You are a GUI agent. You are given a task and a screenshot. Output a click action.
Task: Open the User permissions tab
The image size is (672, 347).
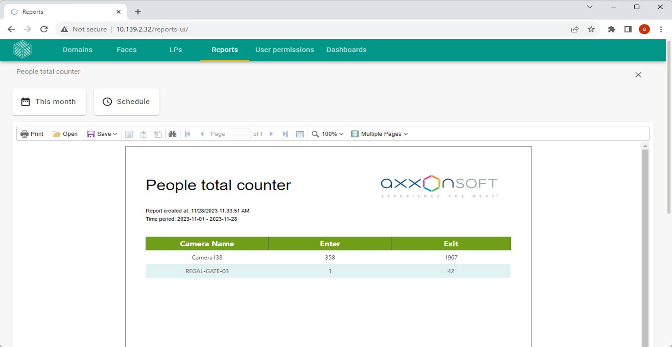[x=284, y=50]
